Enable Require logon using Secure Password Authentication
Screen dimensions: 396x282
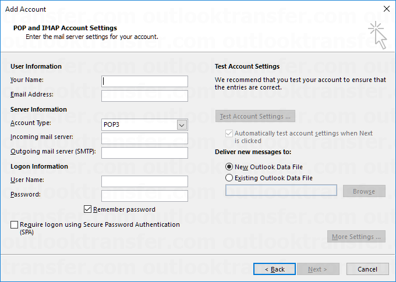(14, 224)
